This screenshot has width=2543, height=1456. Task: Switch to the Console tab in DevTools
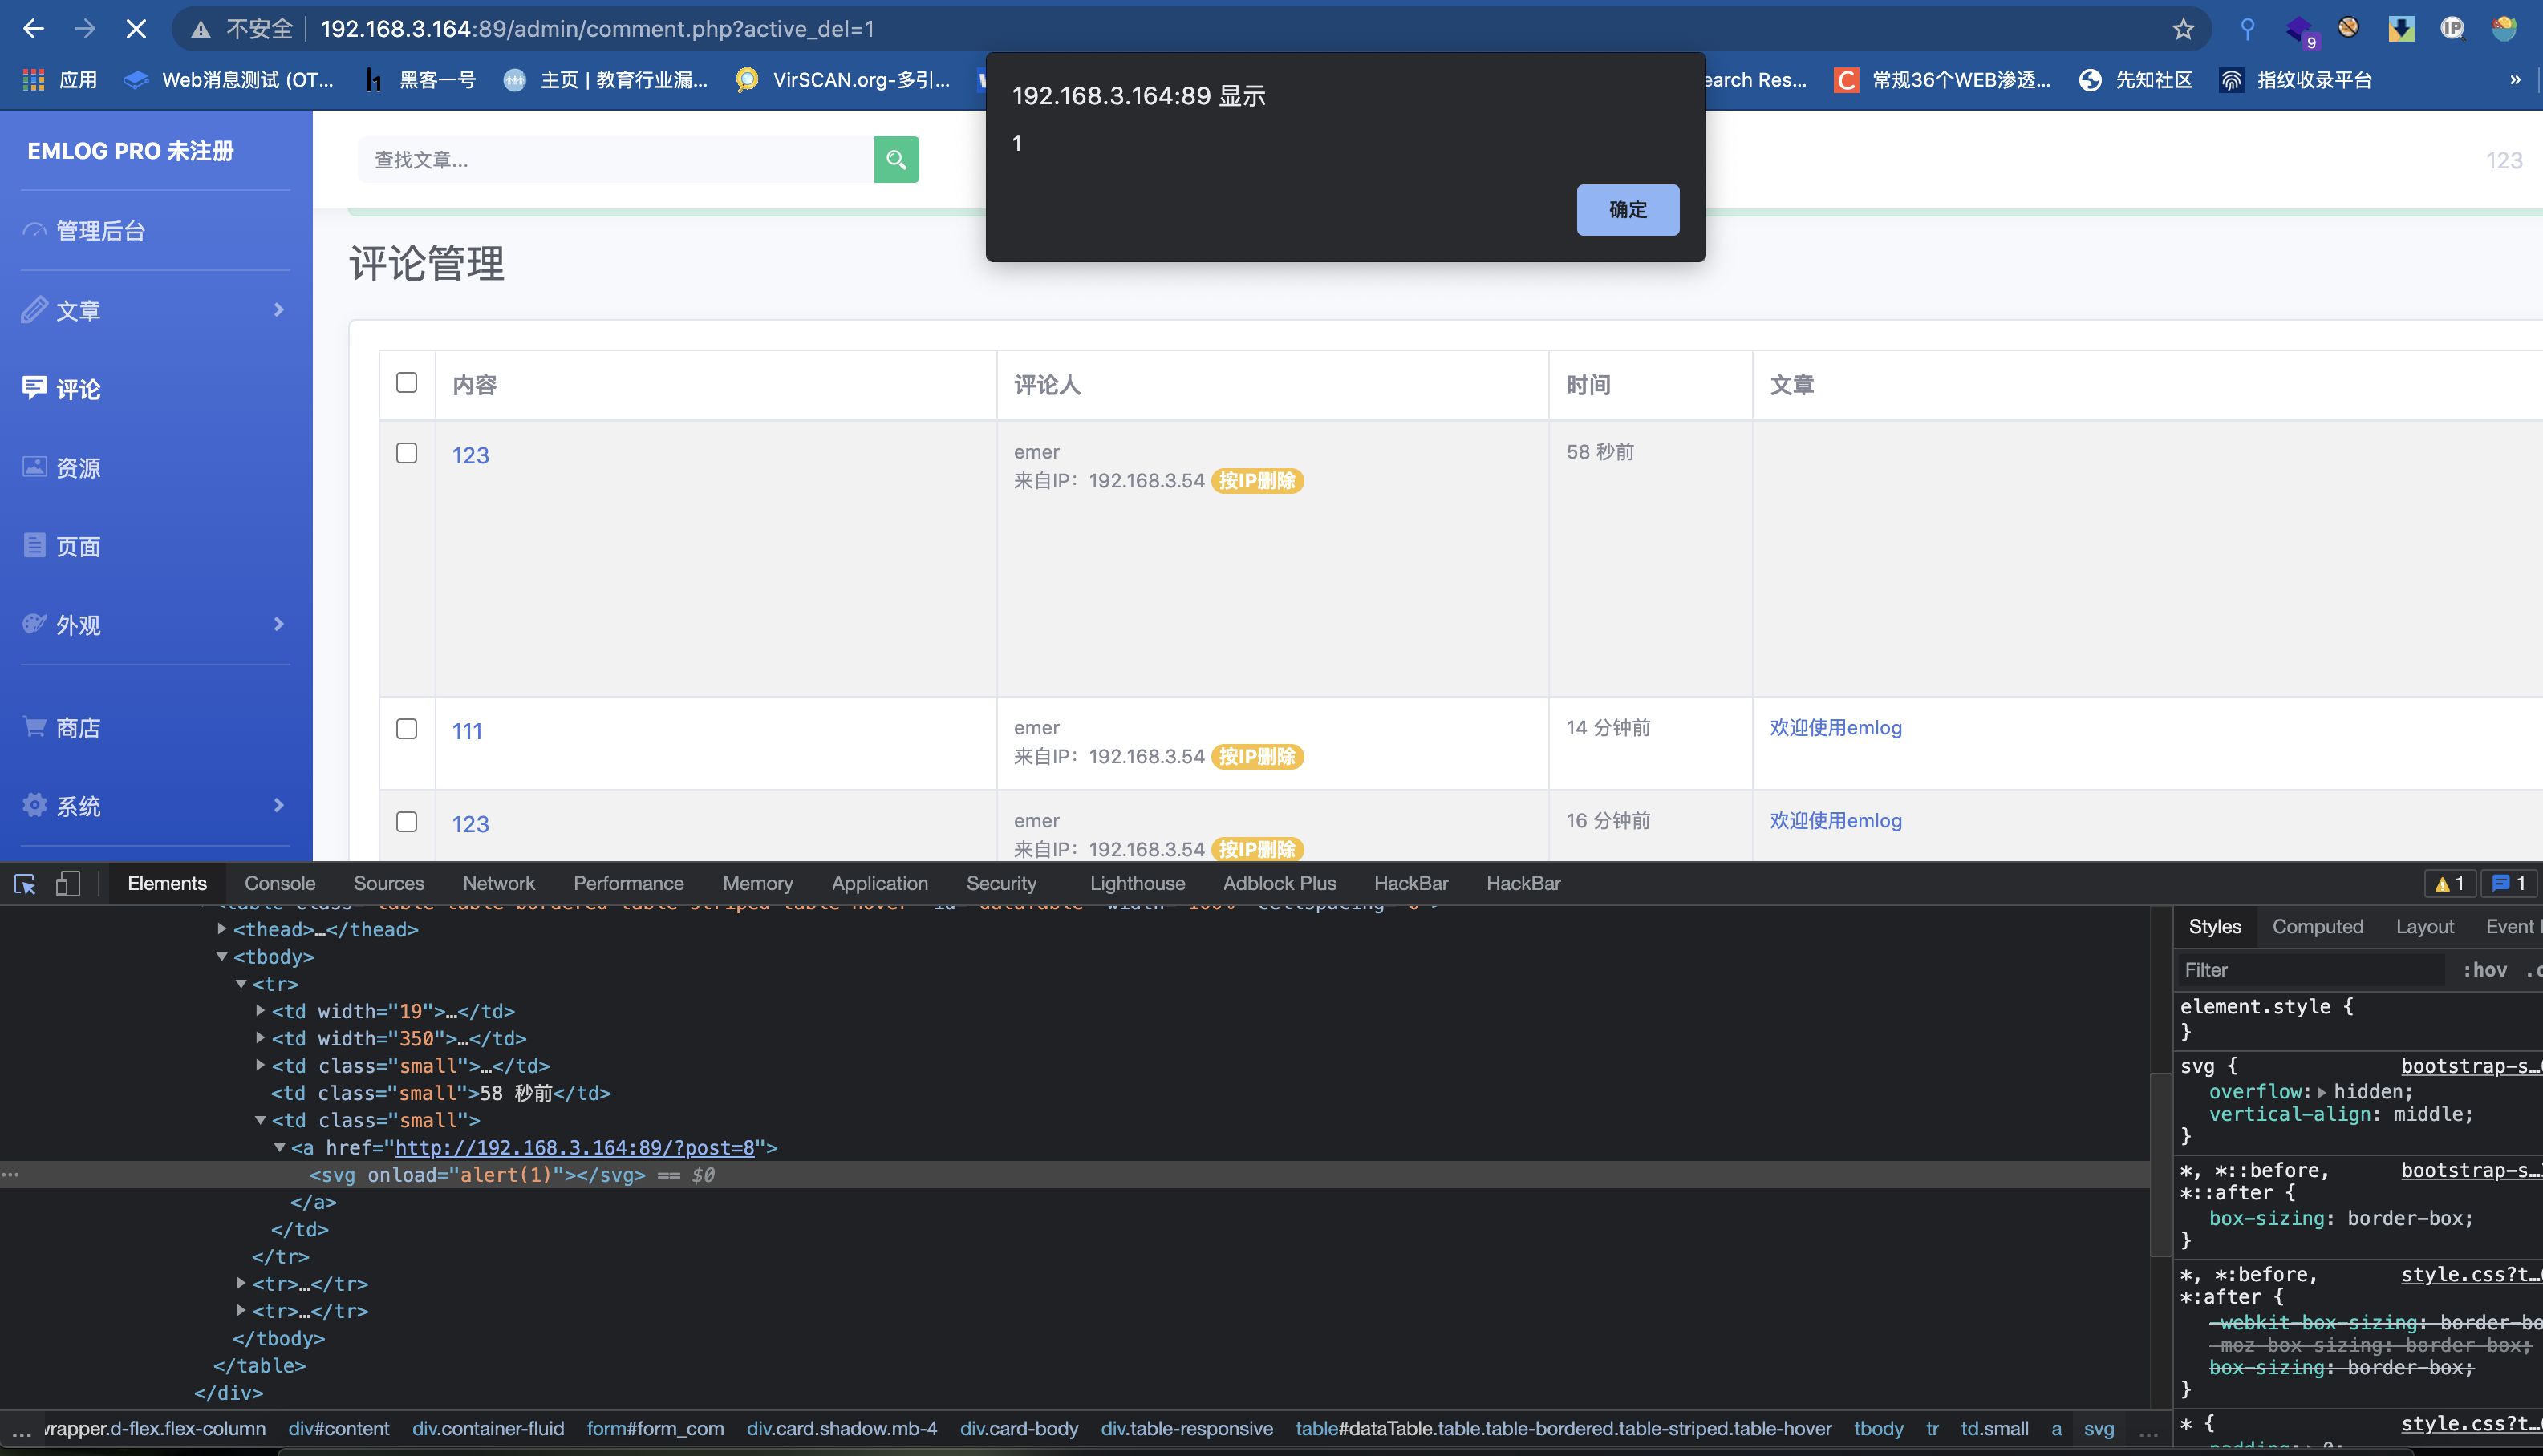pos(279,883)
